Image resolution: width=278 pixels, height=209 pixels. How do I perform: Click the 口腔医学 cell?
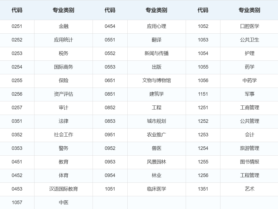coord(249,26)
